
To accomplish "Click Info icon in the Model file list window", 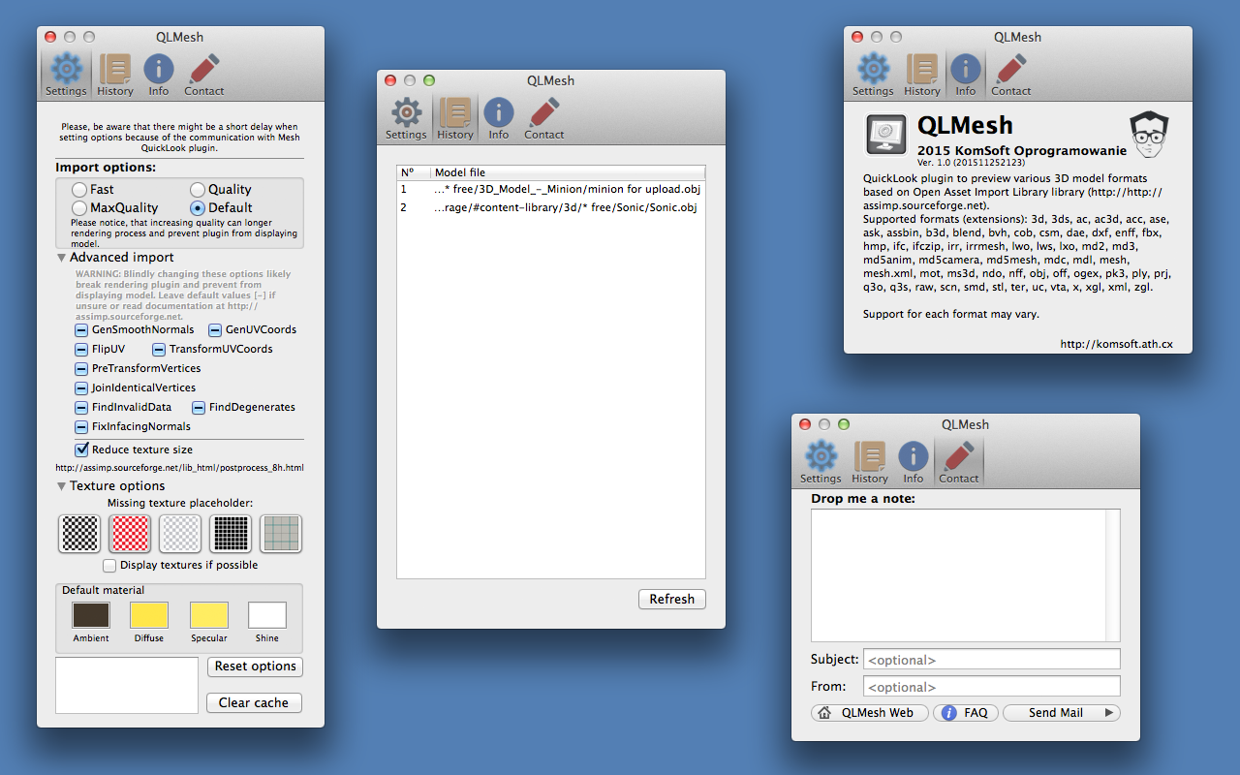I will click(x=498, y=119).
